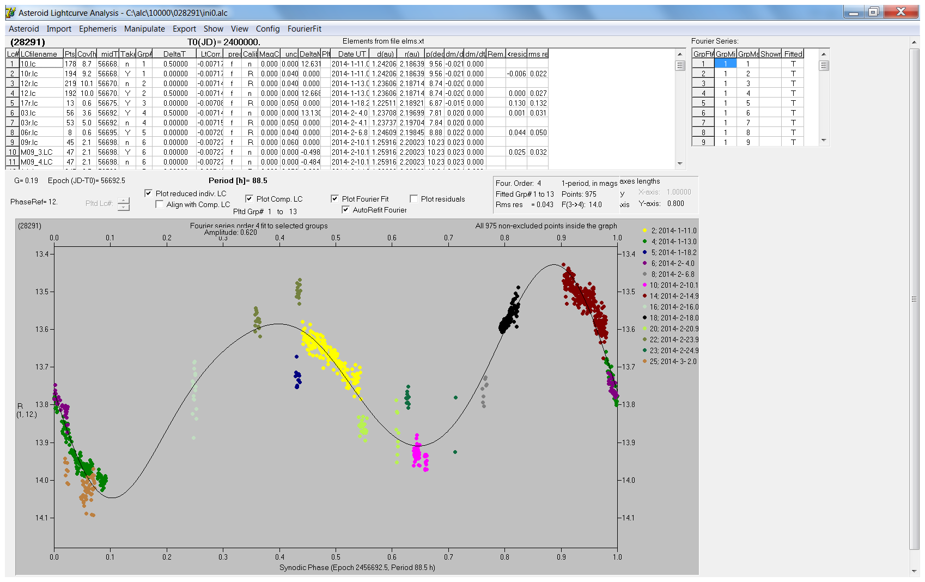Click the magenta legend entry 10; 2014-2-10.1
This screenshot has height=582, width=925.
click(670, 285)
